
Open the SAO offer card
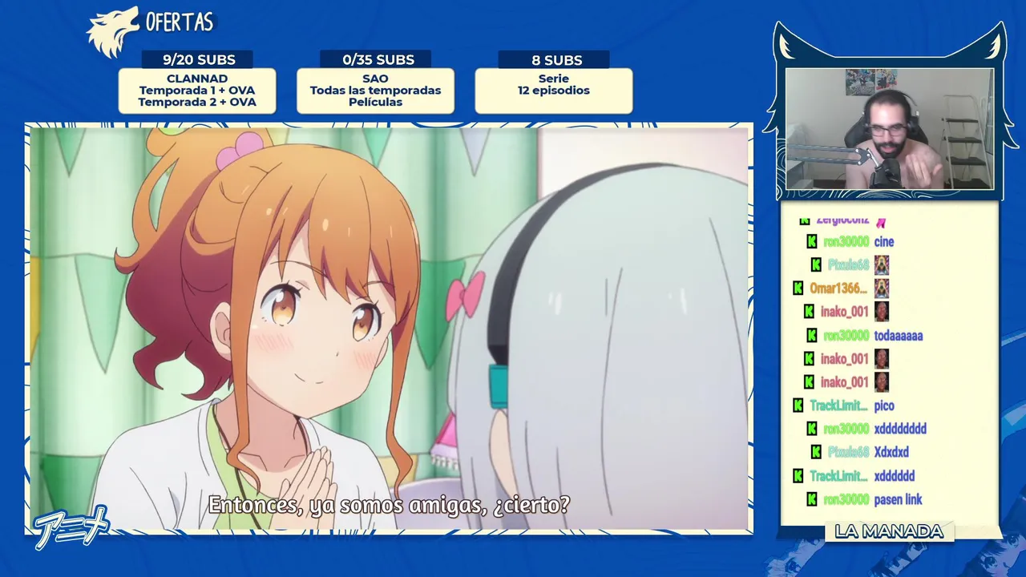point(375,91)
